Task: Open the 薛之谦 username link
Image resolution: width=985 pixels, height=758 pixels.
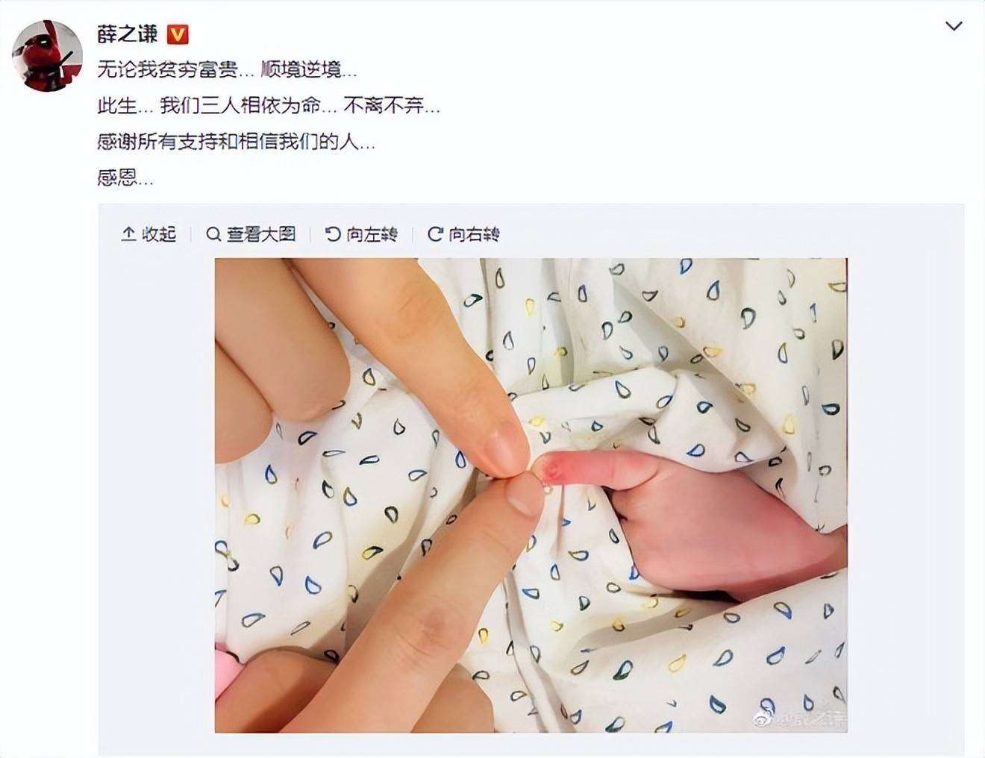Action: [127, 34]
